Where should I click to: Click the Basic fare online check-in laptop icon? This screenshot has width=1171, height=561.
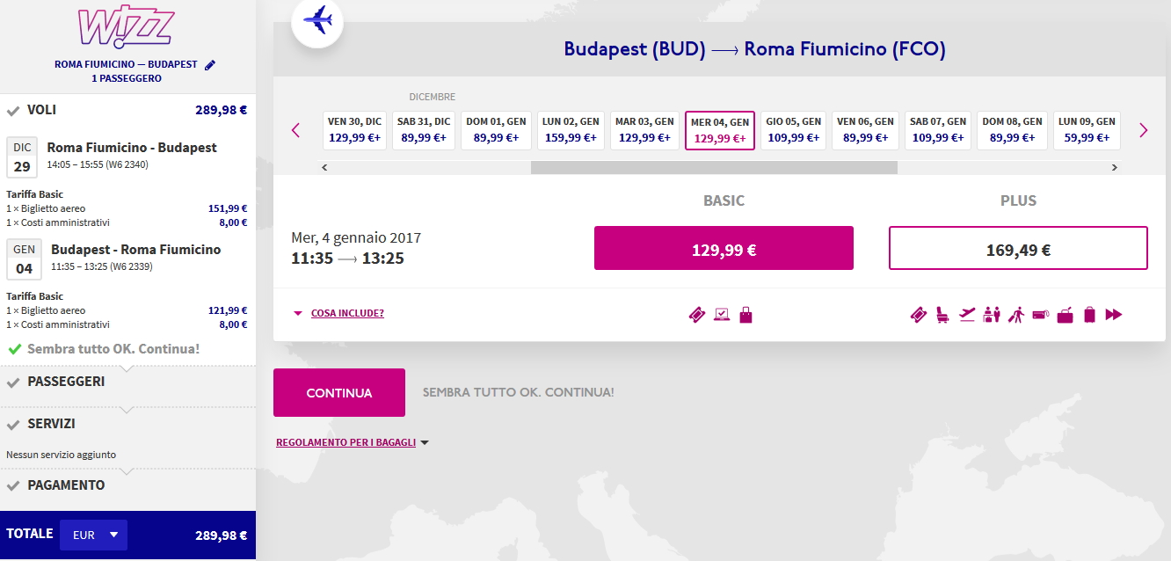tap(722, 314)
